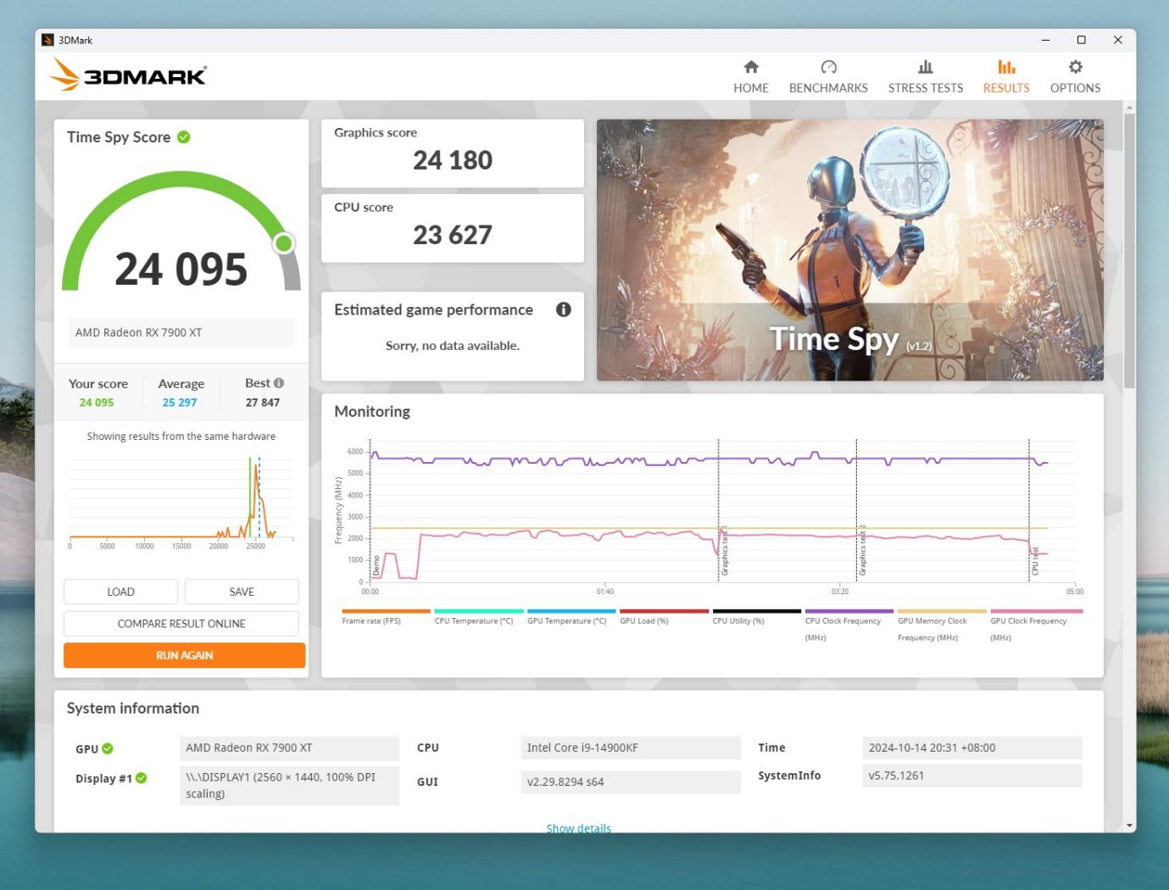Click green check next to Display #1
Image resolution: width=1169 pixels, height=890 pixels.
pos(142,778)
